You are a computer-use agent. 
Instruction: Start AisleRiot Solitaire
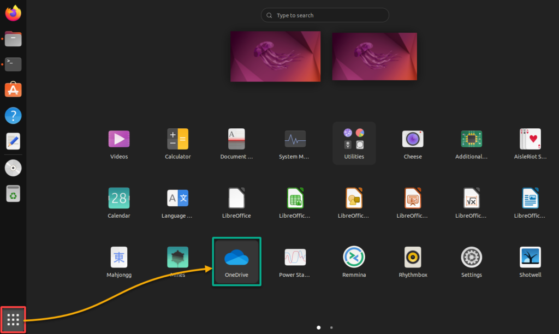click(x=530, y=139)
